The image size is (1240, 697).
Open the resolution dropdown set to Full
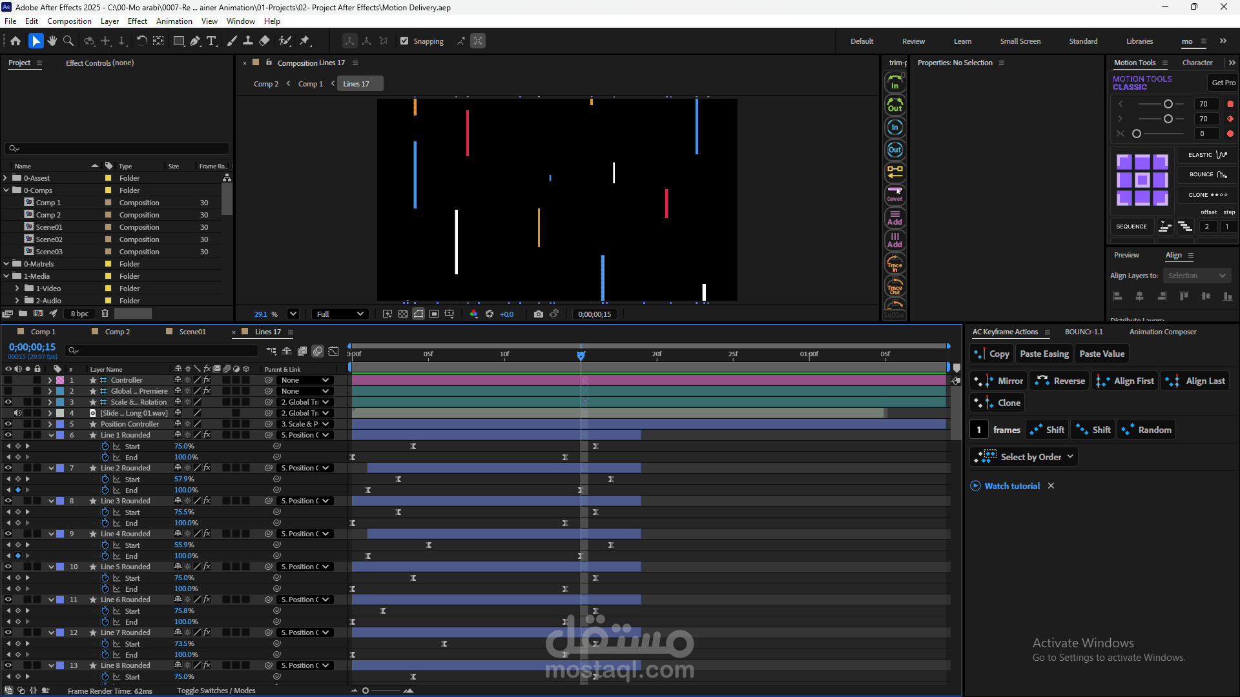[340, 314]
